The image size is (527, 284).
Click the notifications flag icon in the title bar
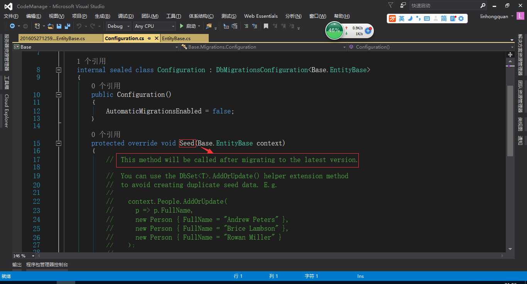[391, 5]
